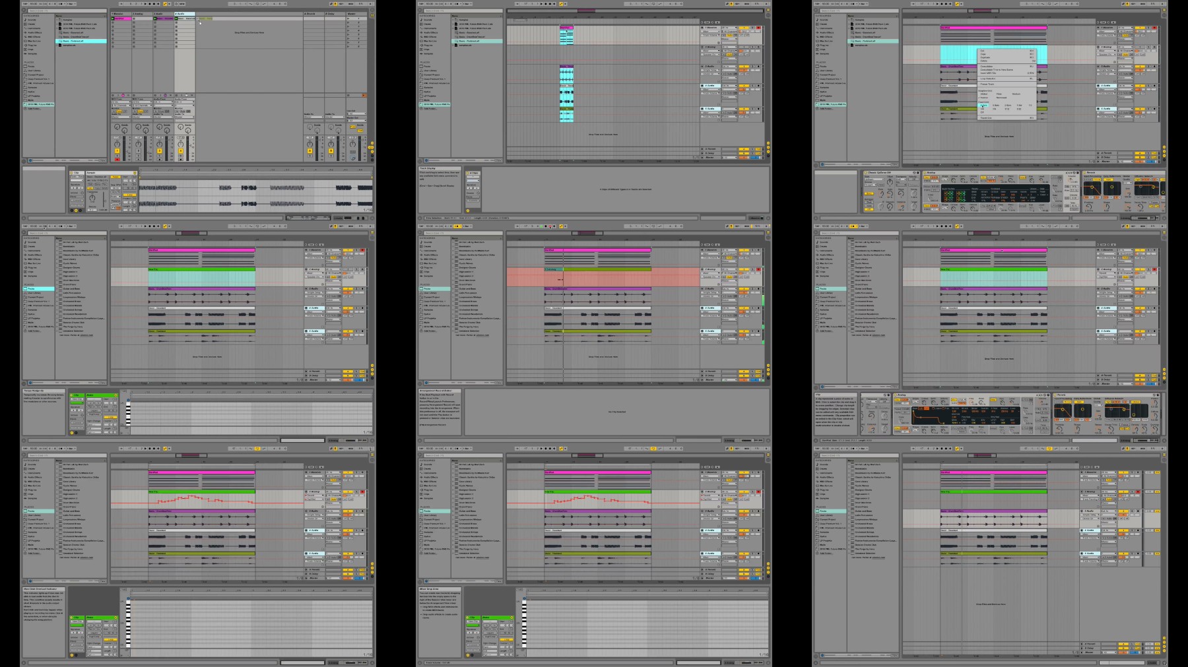
Task: Toggle Loop switch in Session View Sample box
Action: click(x=129, y=195)
